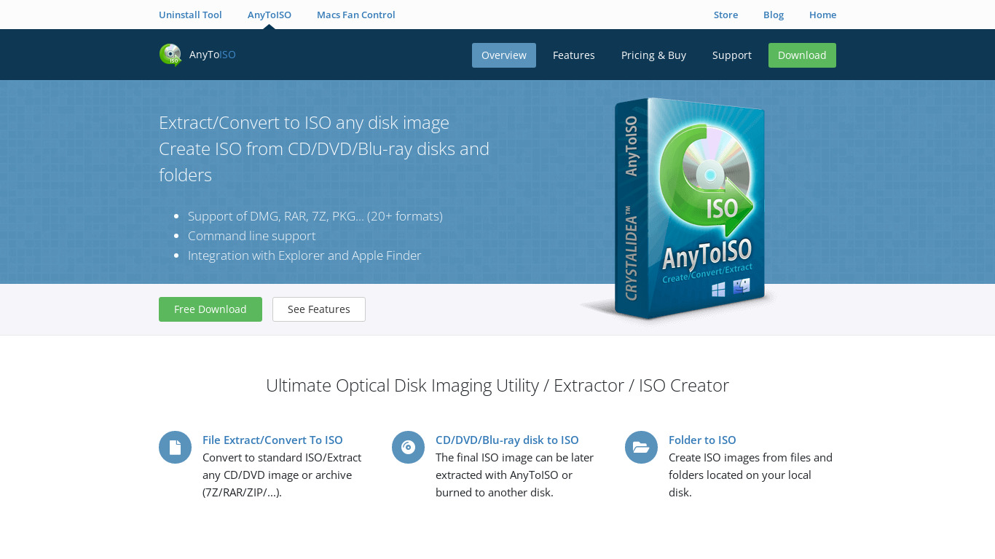Click the CD/DVD/Blu-ray disc icon
The height and width of the screenshot is (559, 995).
(x=408, y=447)
